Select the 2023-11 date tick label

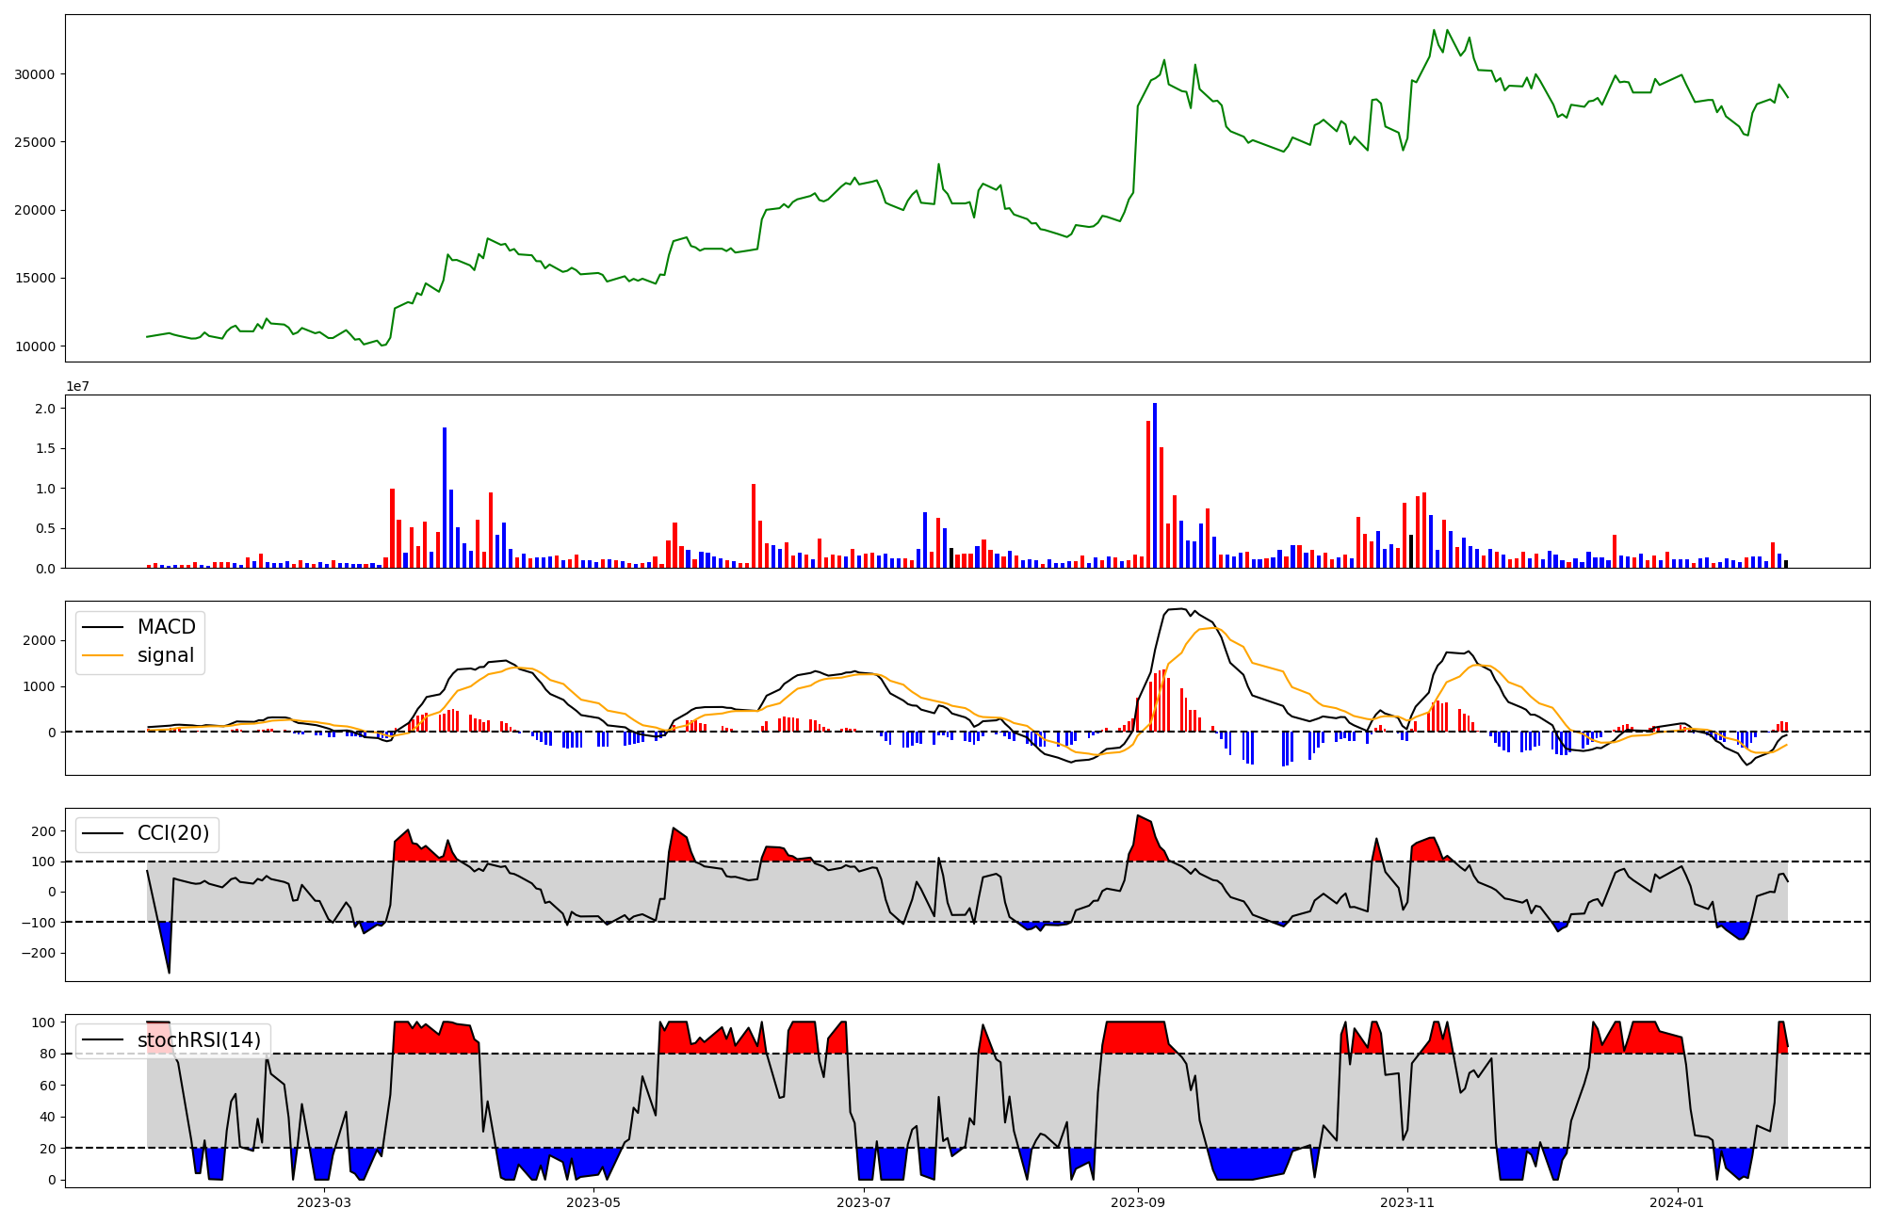coord(1407,1202)
